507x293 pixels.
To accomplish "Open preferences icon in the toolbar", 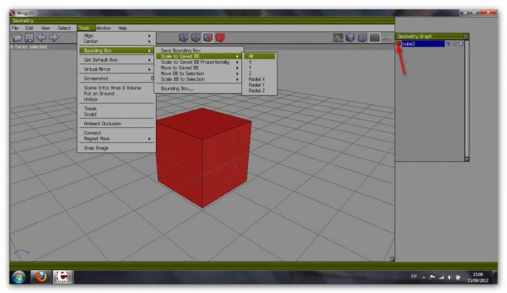I will coord(338,38).
